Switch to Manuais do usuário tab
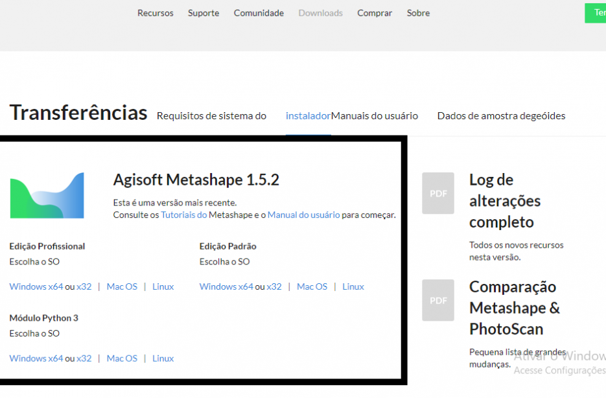 pos(375,116)
